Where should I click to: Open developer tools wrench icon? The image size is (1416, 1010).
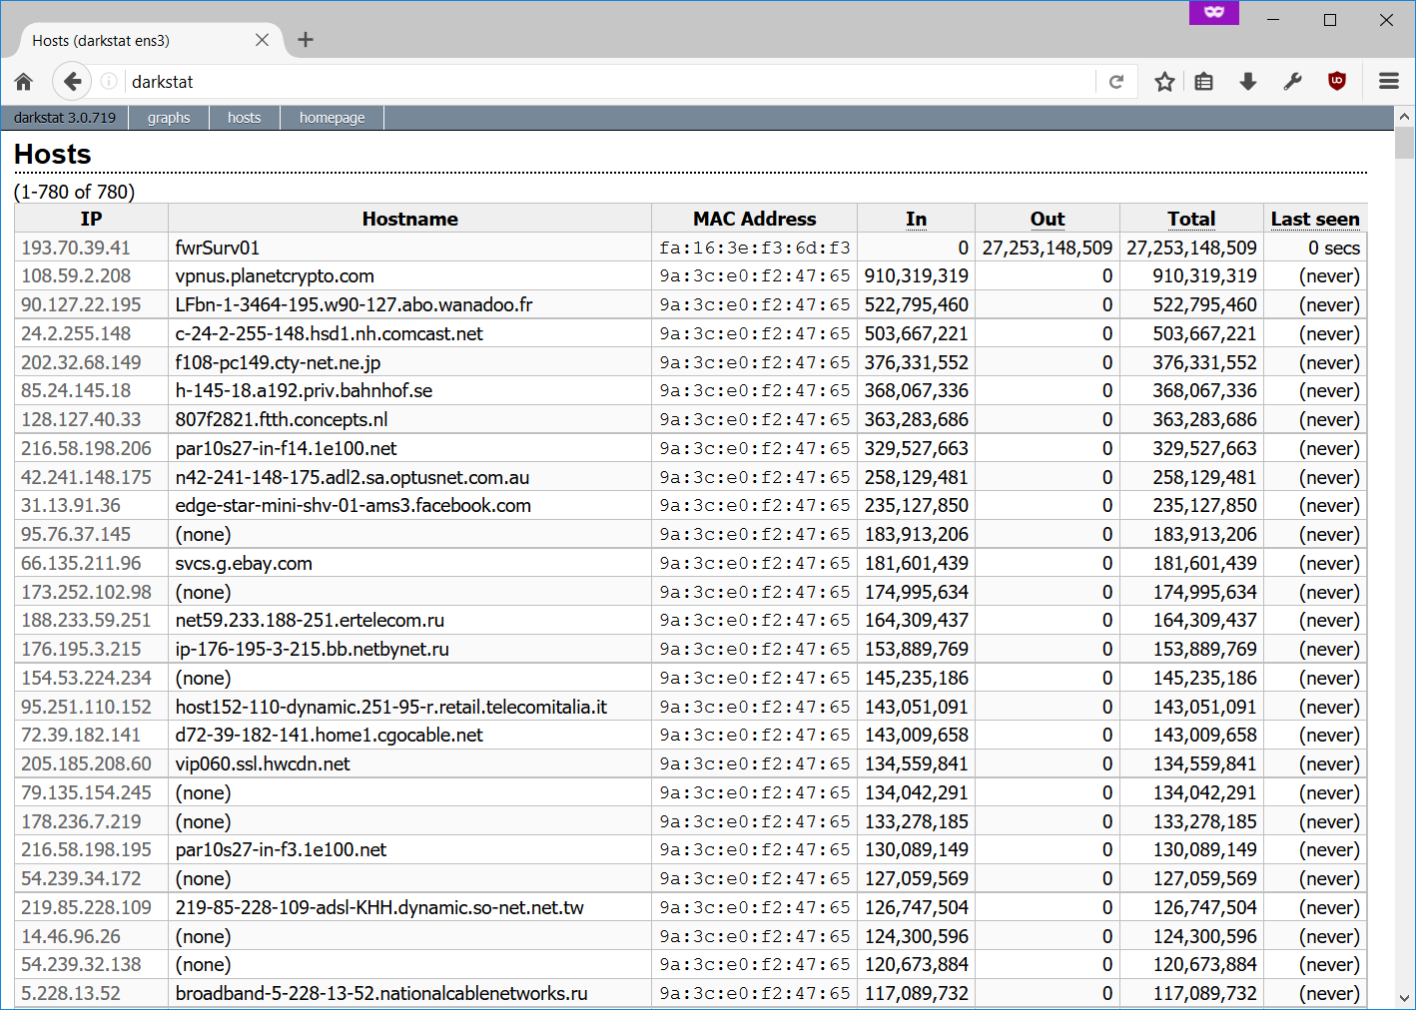(1292, 82)
